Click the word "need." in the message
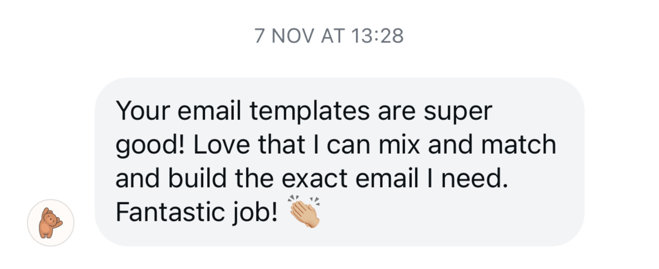 coord(474,179)
